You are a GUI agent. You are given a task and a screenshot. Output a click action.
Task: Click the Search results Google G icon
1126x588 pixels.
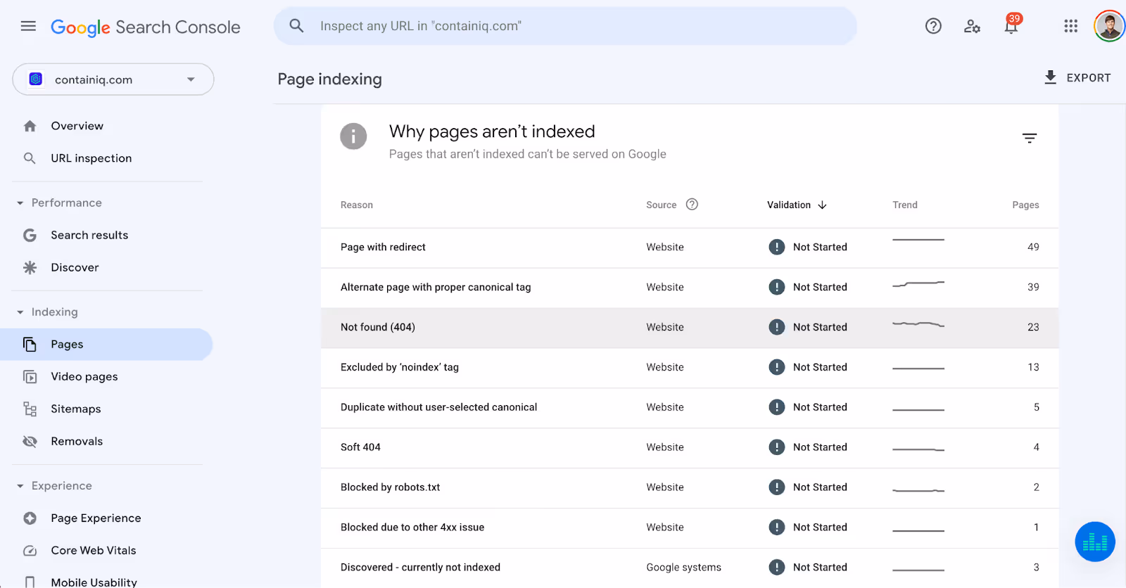[30, 235]
